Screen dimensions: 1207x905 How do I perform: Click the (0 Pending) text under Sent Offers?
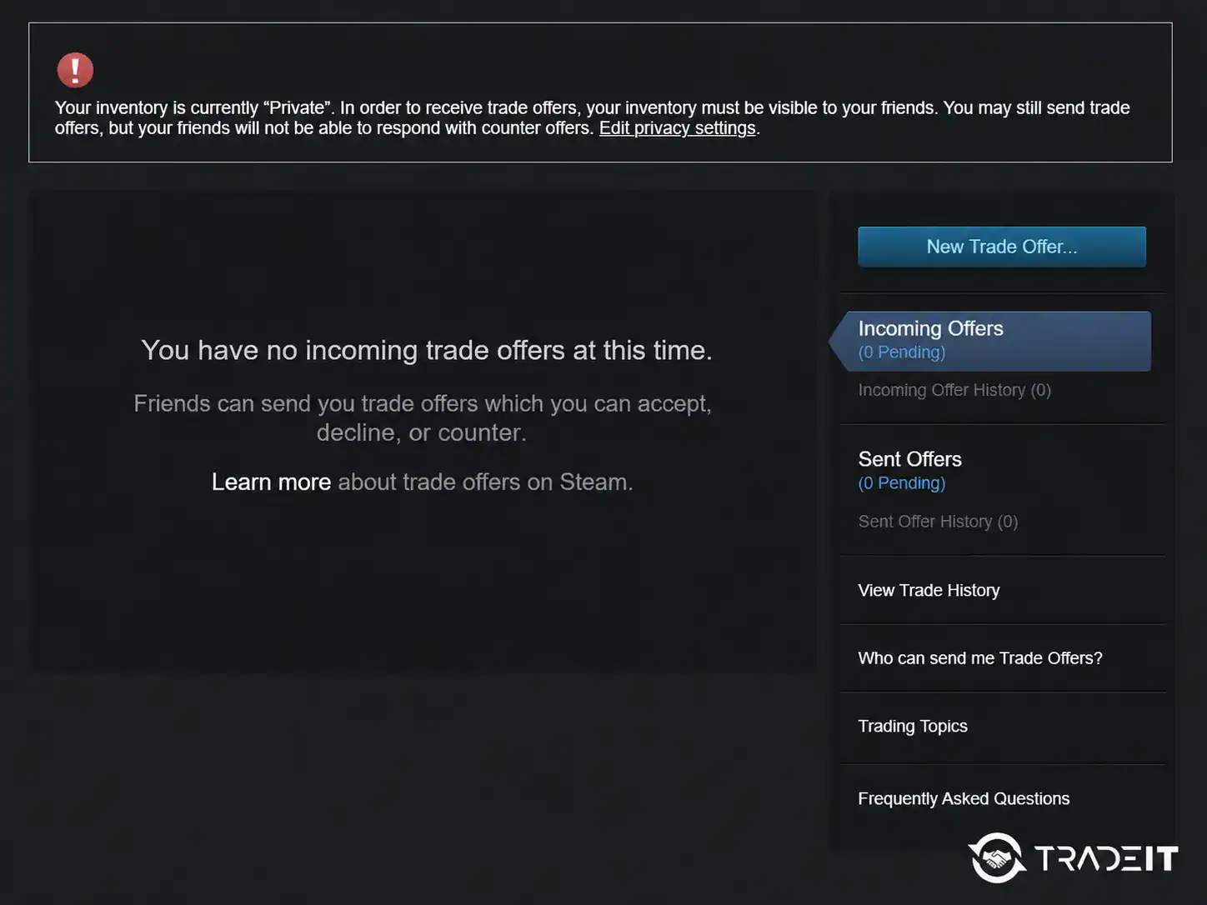902,483
